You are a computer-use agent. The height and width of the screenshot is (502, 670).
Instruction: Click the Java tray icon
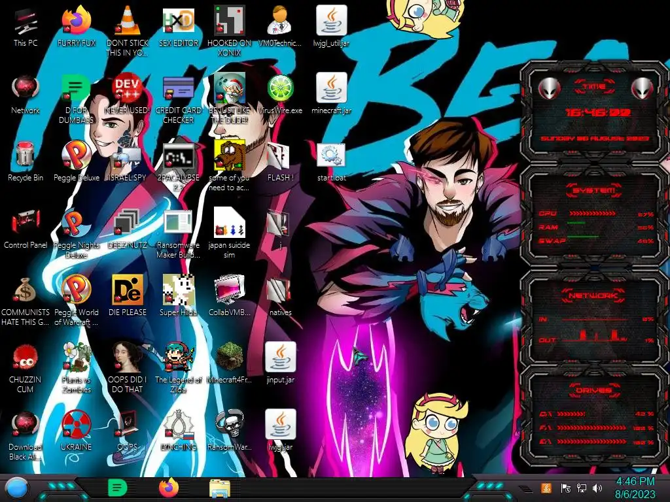546,488
